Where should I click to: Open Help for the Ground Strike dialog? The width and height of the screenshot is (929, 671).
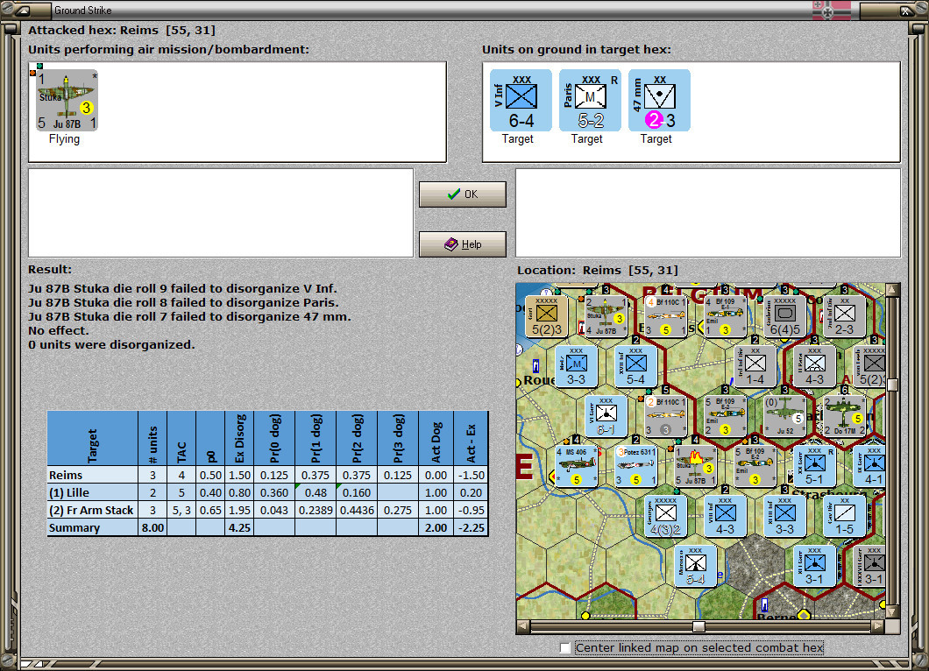tap(463, 244)
